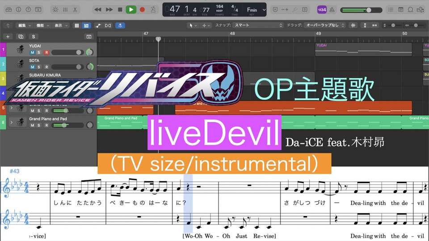Click the Forward transport button
The width and height of the screenshot is (429, 241).
pos(109,9)
